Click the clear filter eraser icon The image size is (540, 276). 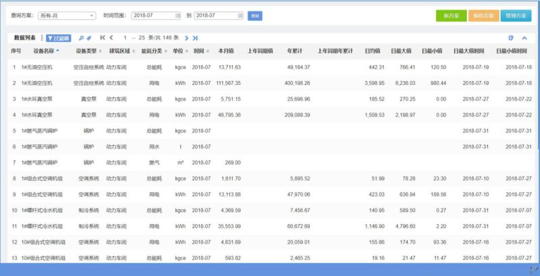click(x=89, y=38)
